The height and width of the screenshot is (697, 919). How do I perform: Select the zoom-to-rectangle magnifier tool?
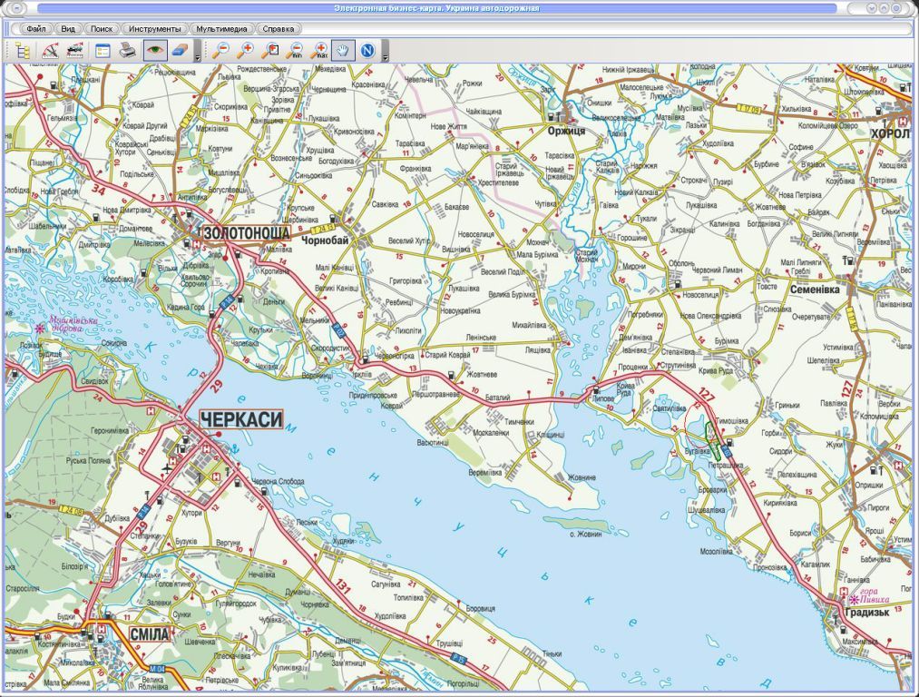point(270,51)
